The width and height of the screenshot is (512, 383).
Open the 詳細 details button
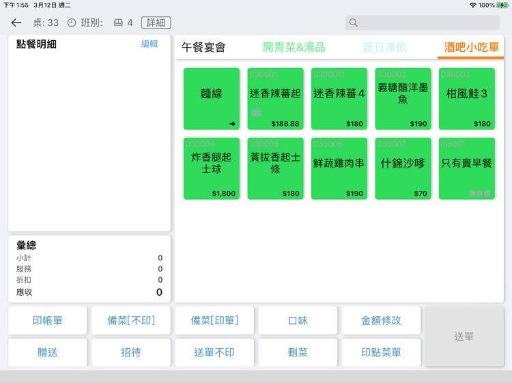pyautogui.click(x=156, y=22)
